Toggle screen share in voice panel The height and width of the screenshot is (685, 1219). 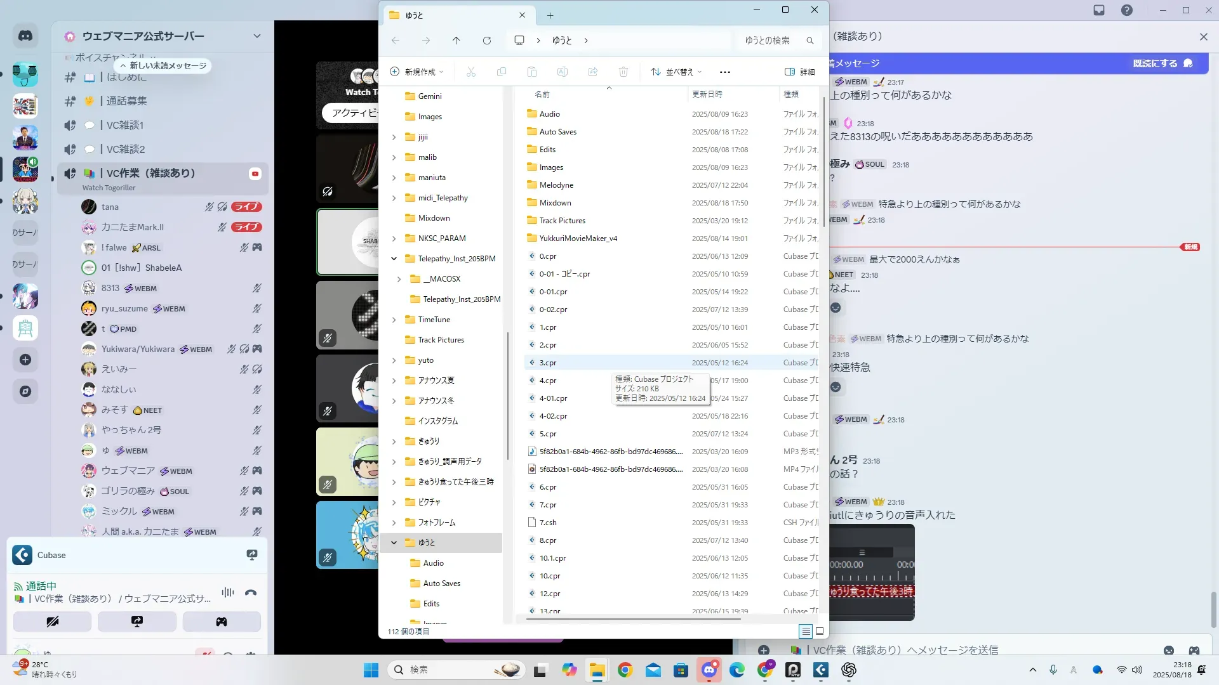137,622
